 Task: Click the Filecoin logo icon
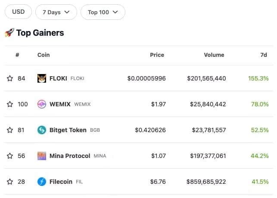point(42,182)
